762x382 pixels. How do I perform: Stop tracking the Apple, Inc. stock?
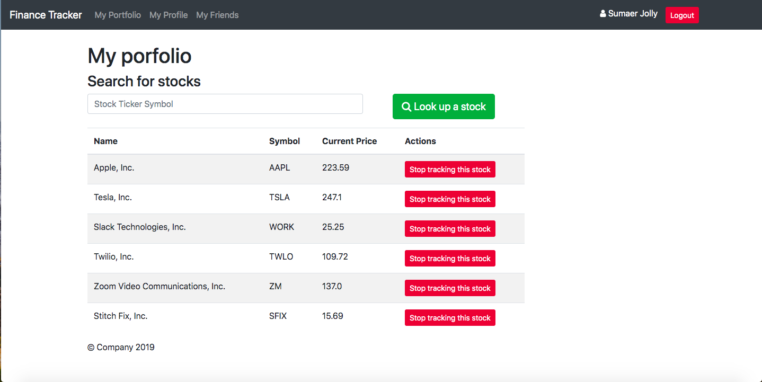pos(450,170)
